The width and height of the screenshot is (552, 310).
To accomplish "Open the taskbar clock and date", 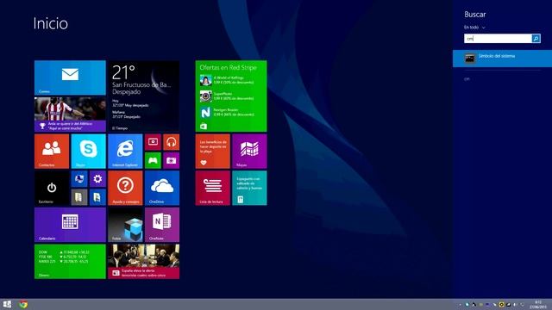I will 537,304.
